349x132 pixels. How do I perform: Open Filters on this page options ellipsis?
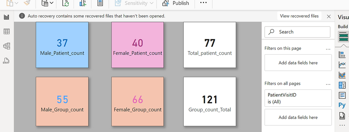click(328, 49)
